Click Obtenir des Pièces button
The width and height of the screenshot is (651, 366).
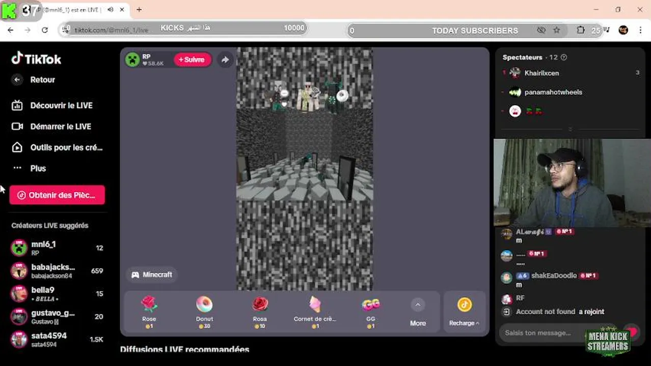click(57, 195)
